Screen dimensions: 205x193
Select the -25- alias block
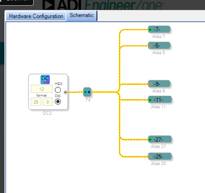coord(160,157)
